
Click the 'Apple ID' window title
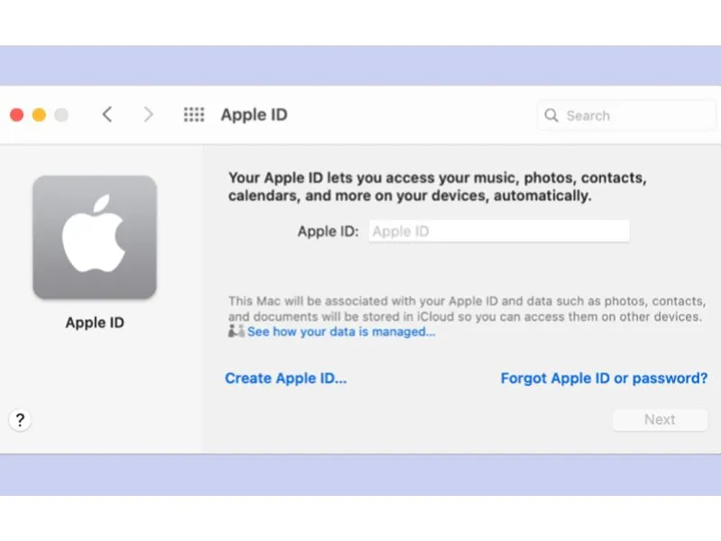coord(254,115)
